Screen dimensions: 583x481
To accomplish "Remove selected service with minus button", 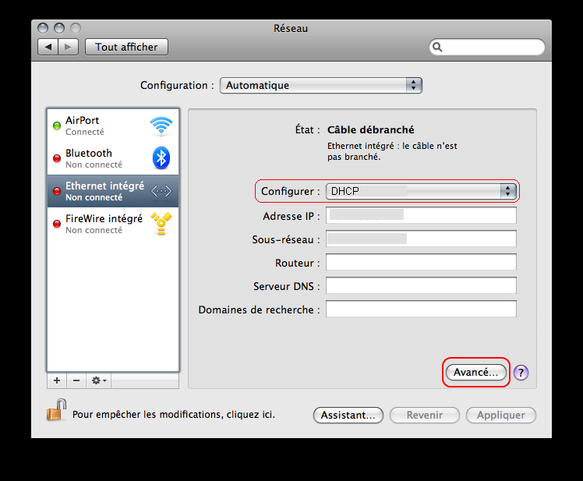I will tap(76, 380).
